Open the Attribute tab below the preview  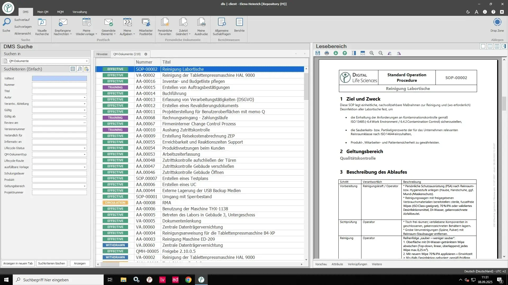(337, 264)
